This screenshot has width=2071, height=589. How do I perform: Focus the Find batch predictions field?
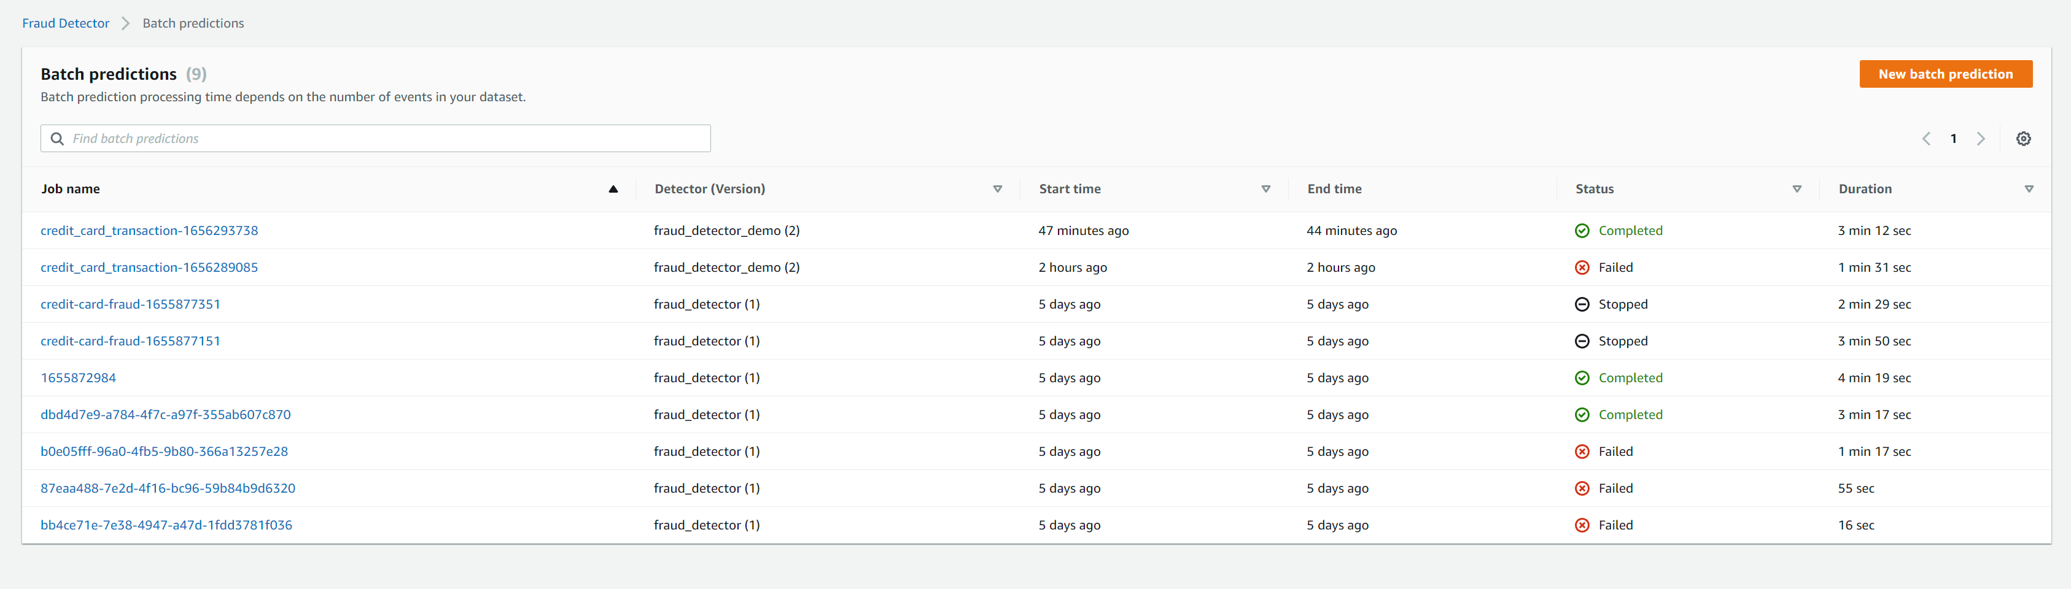pos(386,138)
